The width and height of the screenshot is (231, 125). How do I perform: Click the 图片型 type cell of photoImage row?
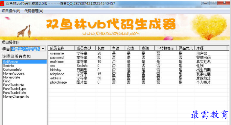(x=82, y=82)
